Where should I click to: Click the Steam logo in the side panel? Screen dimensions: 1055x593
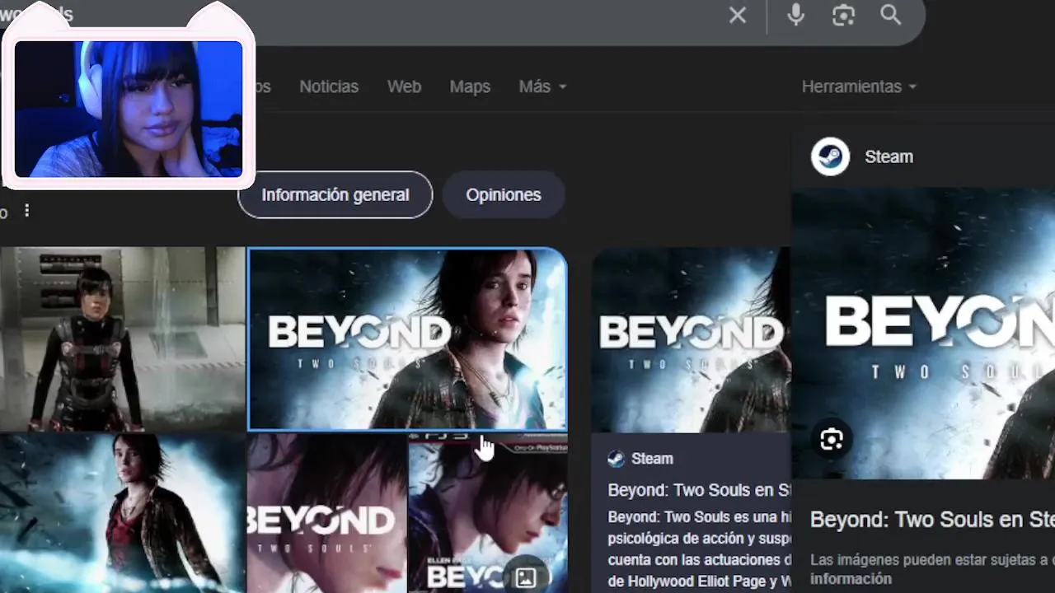click(x=830, y=156)
